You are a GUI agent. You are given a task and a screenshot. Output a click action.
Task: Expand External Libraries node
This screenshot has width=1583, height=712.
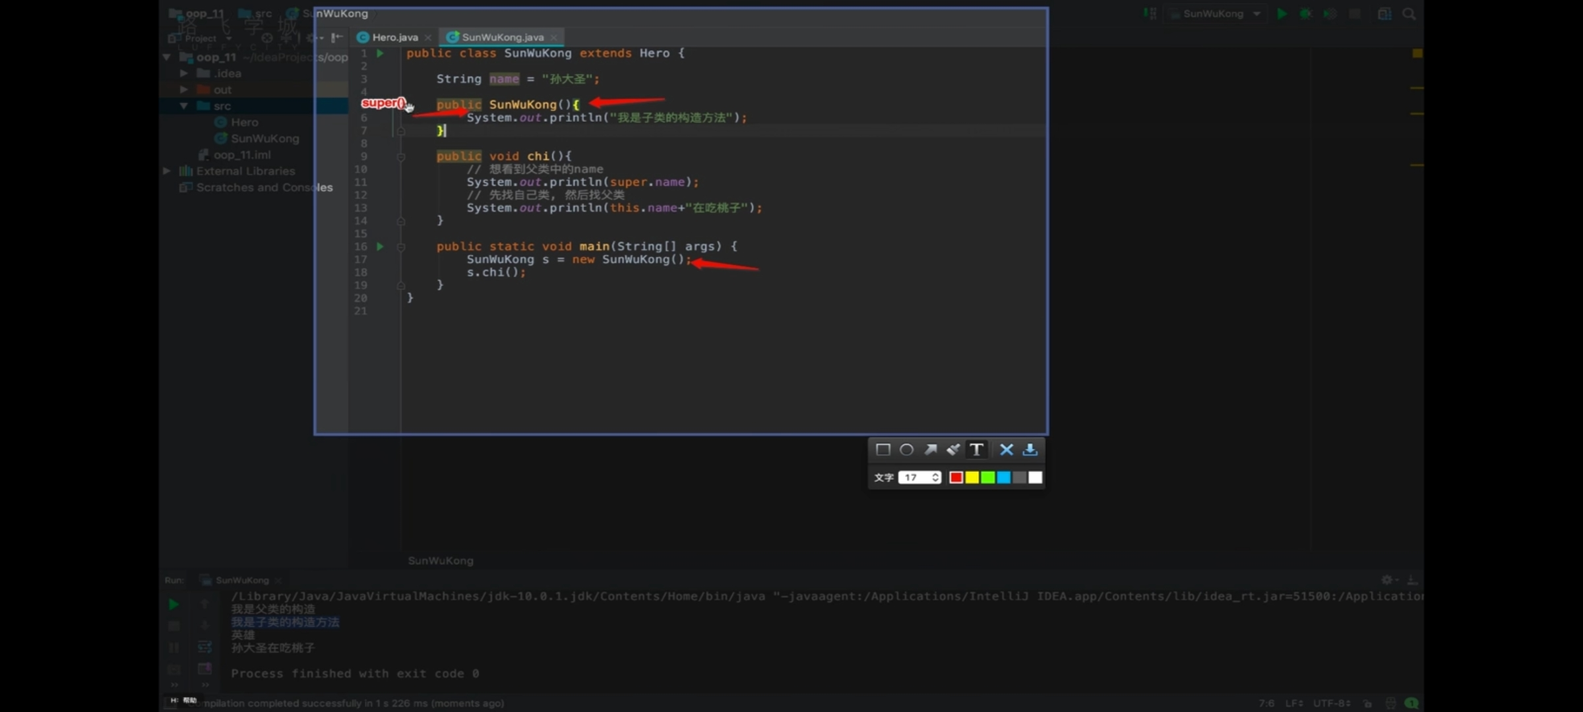(167, 171)
